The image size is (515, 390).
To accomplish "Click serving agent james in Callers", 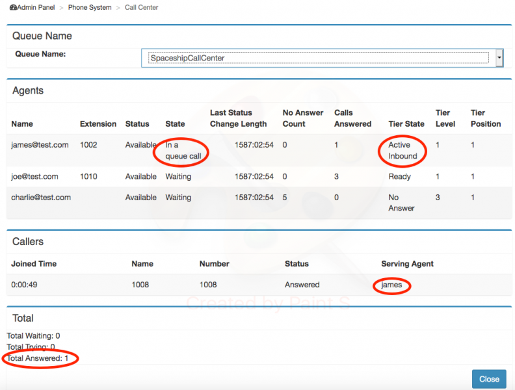I will (x=391, y=285).
